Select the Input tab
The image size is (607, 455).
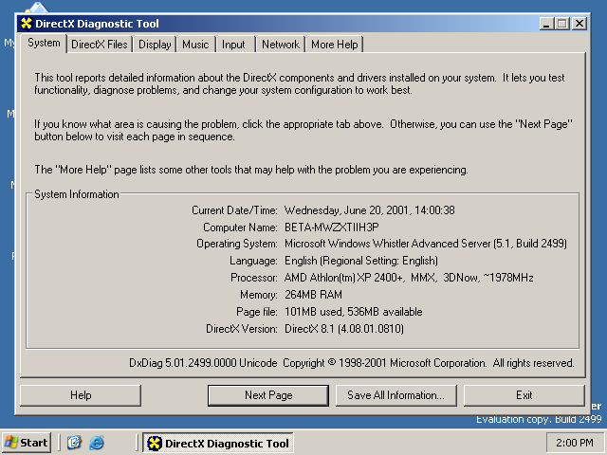(x=233, y=45)
